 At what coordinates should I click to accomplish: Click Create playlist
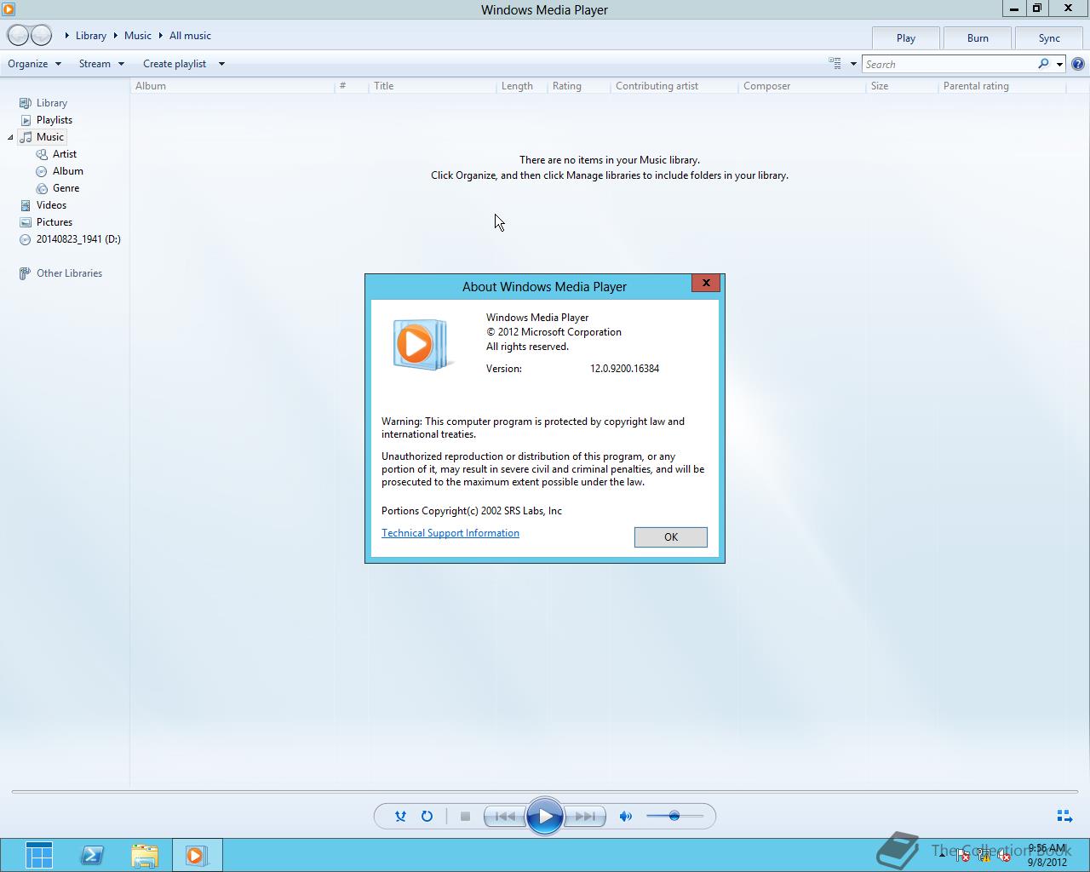175,64
